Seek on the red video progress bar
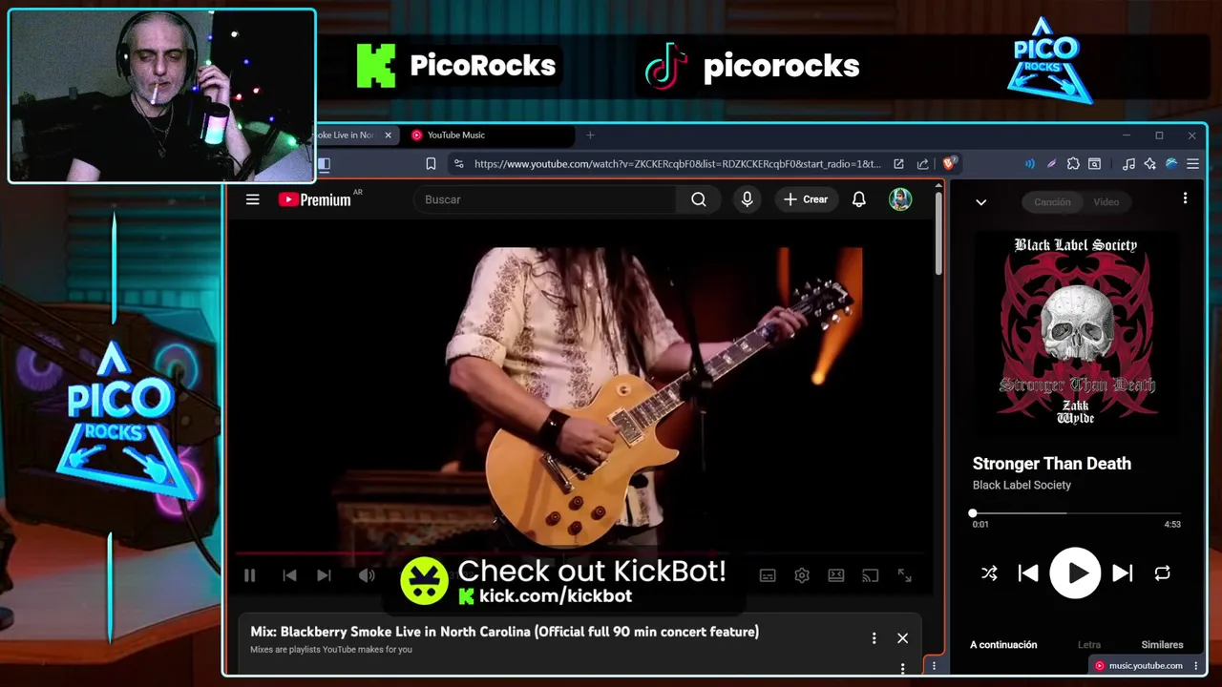Image resolution: width=1222 pixels, height=687 pixels. [579, 552]
